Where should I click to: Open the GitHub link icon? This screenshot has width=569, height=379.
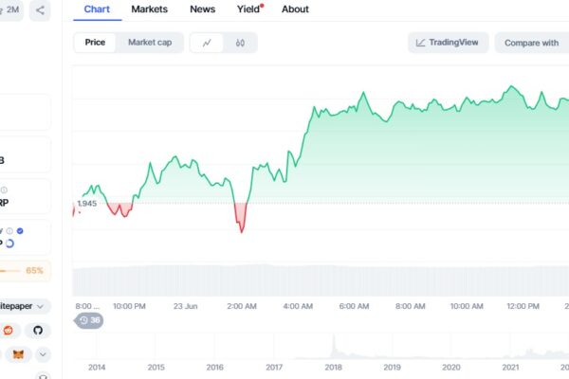pyautogui.click(x=38, y=331)
